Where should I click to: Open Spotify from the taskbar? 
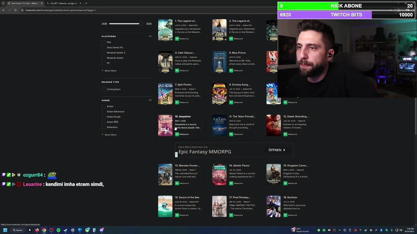pos(58,230)
